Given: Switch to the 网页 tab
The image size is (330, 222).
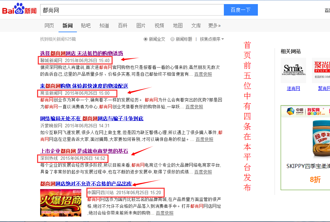Looking at the screenshot, I should (x=49, y=25).
